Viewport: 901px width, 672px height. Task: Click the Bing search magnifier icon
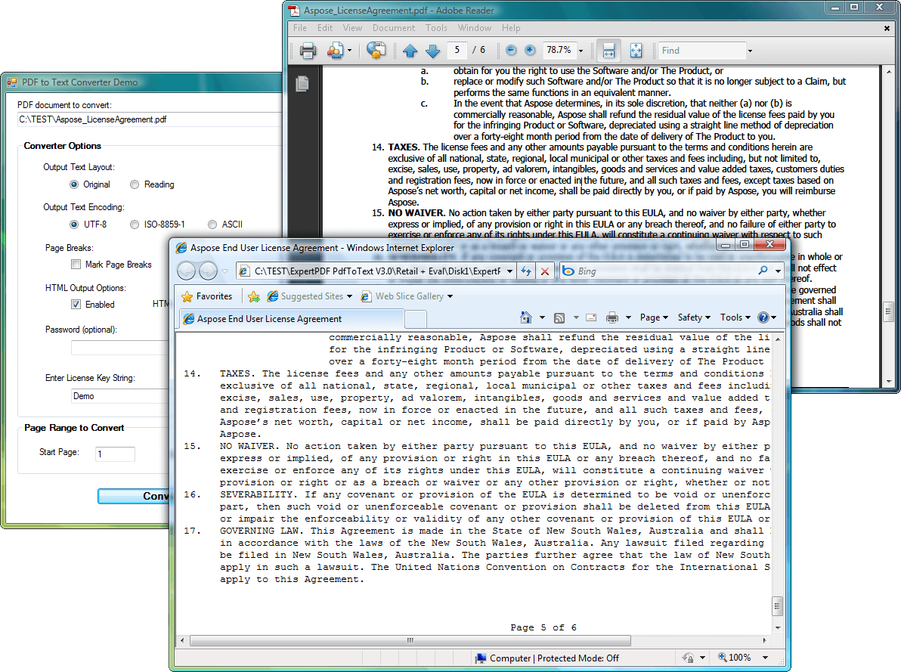point(763,270)
